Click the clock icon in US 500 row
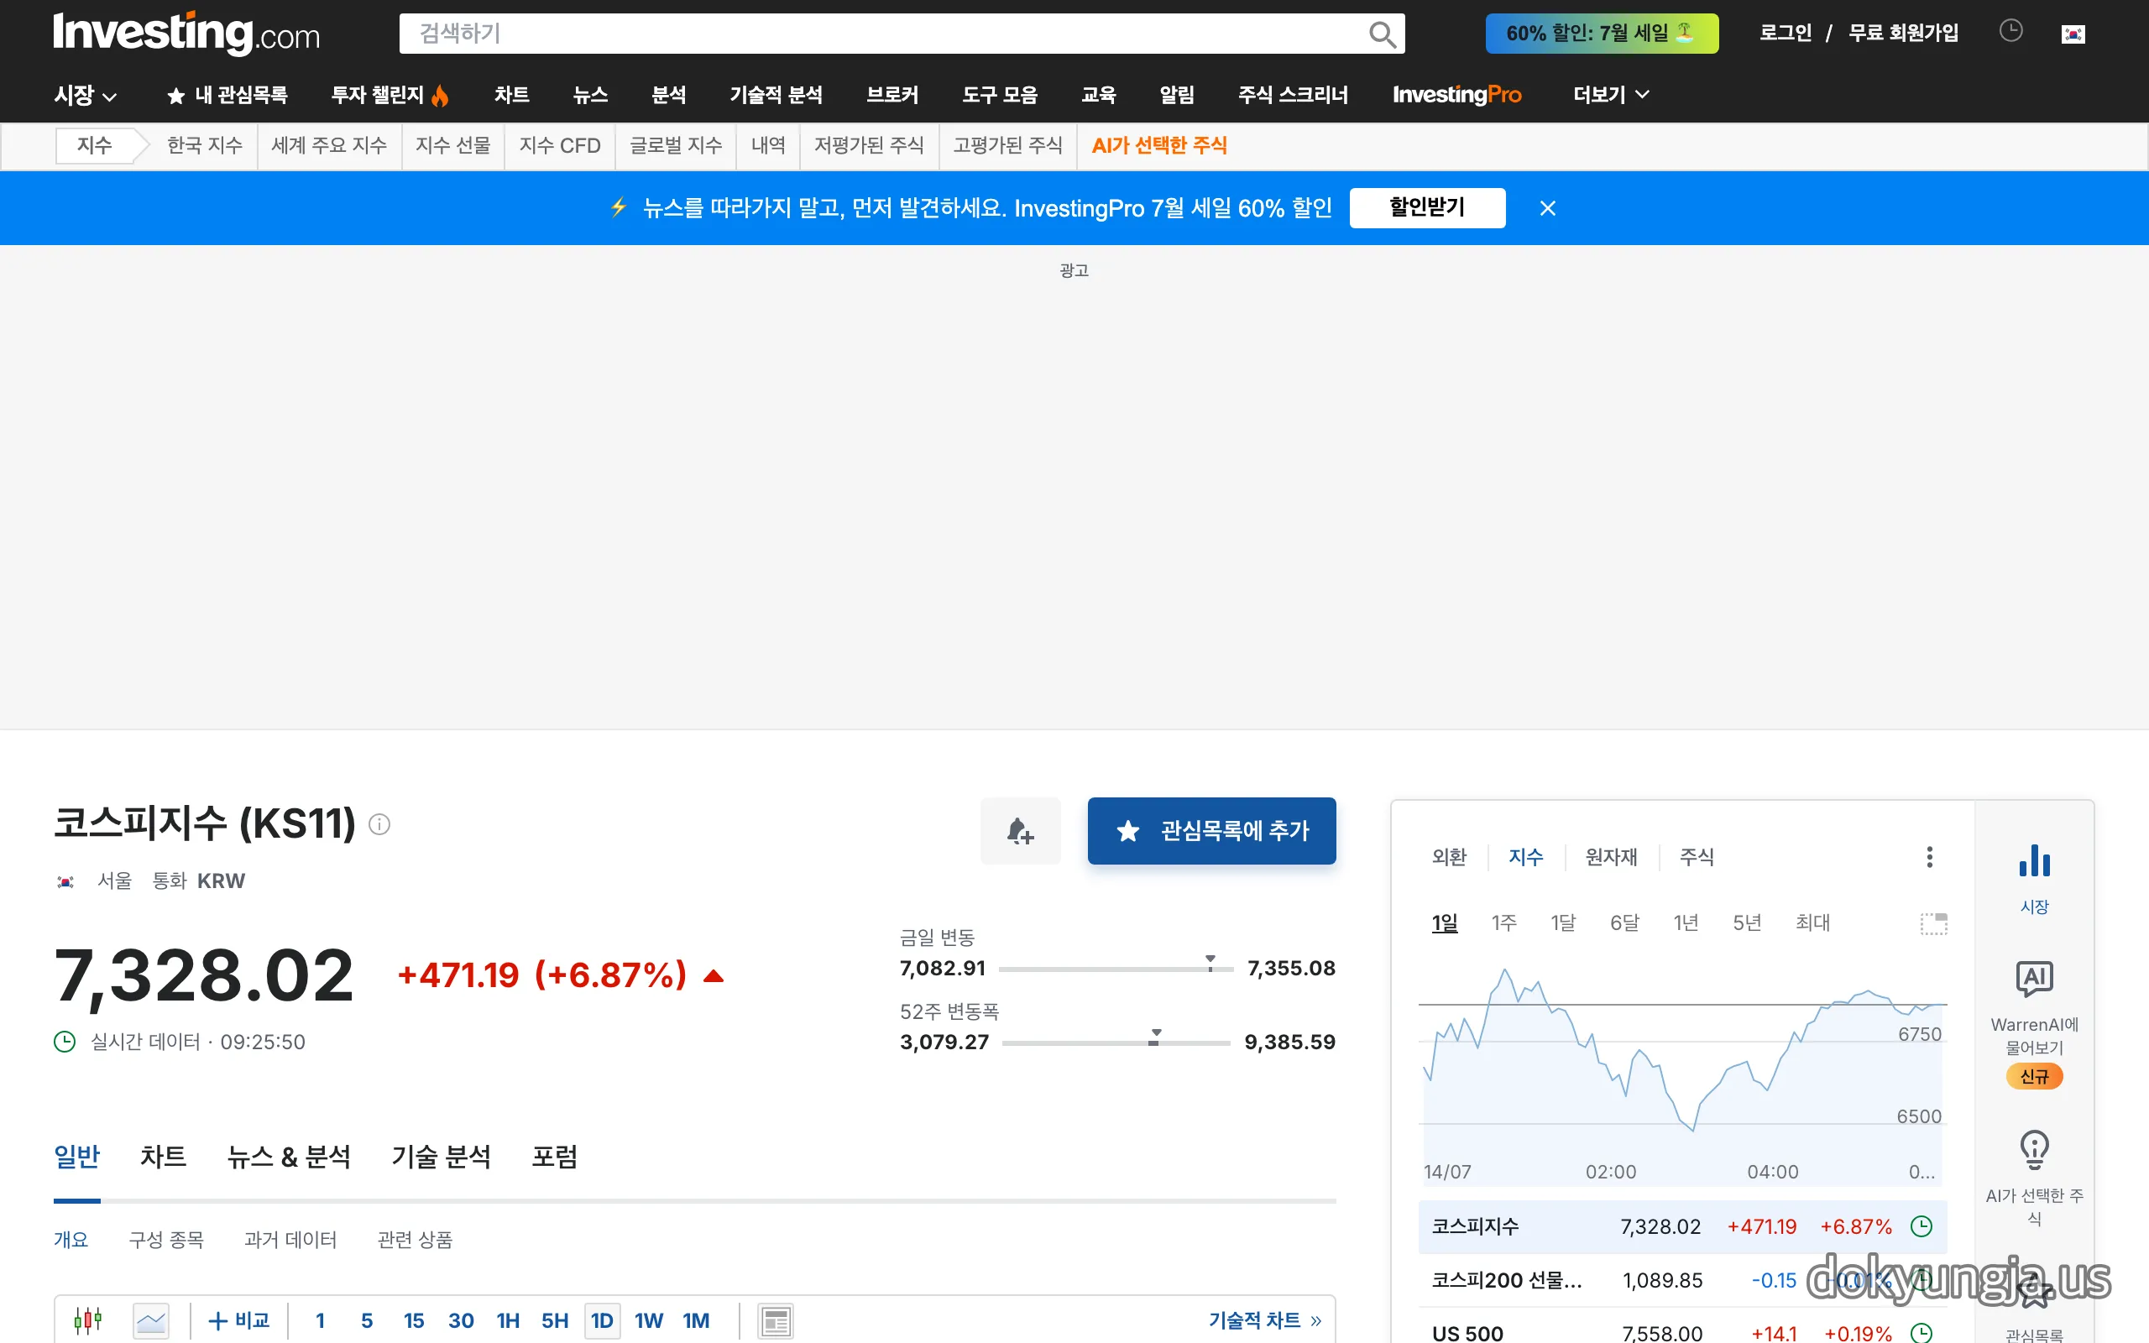This screenshot has width=2149, height=1343. tap(1921, 1333)
